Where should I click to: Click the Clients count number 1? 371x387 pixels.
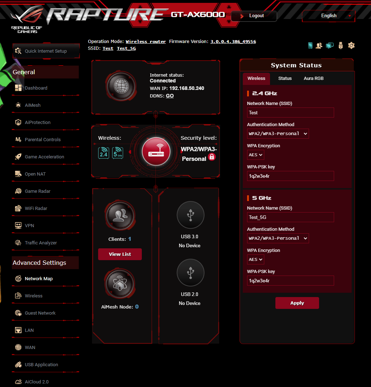coord(130,239)
